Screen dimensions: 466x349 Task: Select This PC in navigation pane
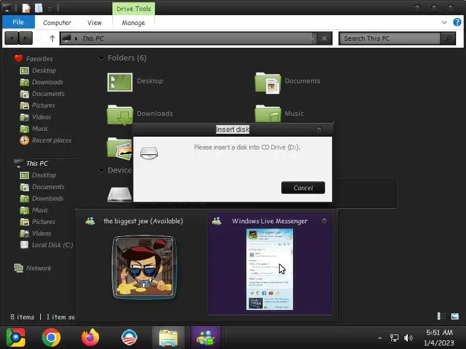[x=37, y=163]
